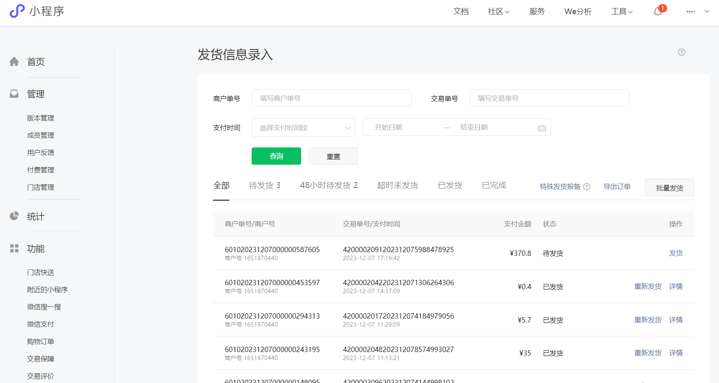Screen dimensions: 719x383
Task: Click the 重置 button
Action: (333, 156)
